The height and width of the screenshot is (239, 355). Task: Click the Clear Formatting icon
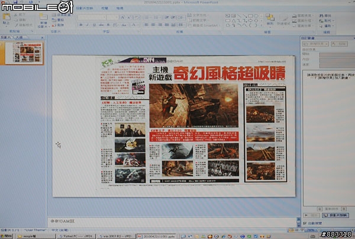click(137, 17)
